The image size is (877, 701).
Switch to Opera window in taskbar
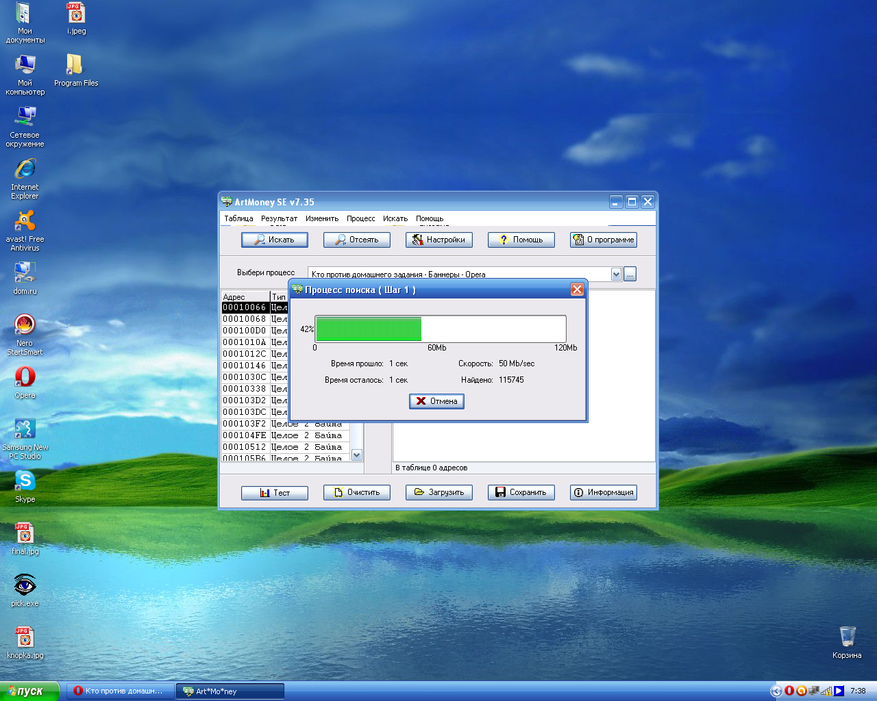[120, 691]
